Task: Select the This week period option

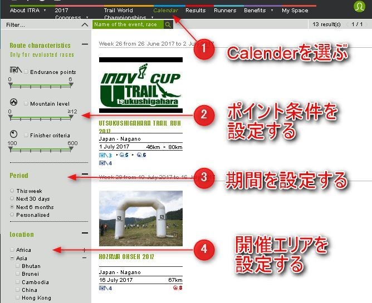Action: click(12, 191)
